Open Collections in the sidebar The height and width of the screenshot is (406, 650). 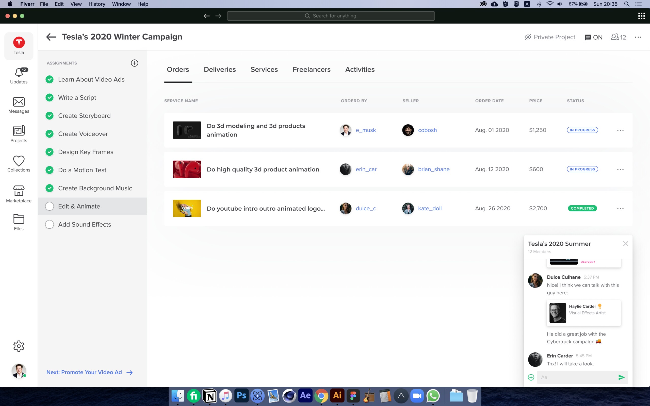click(19, 164)
